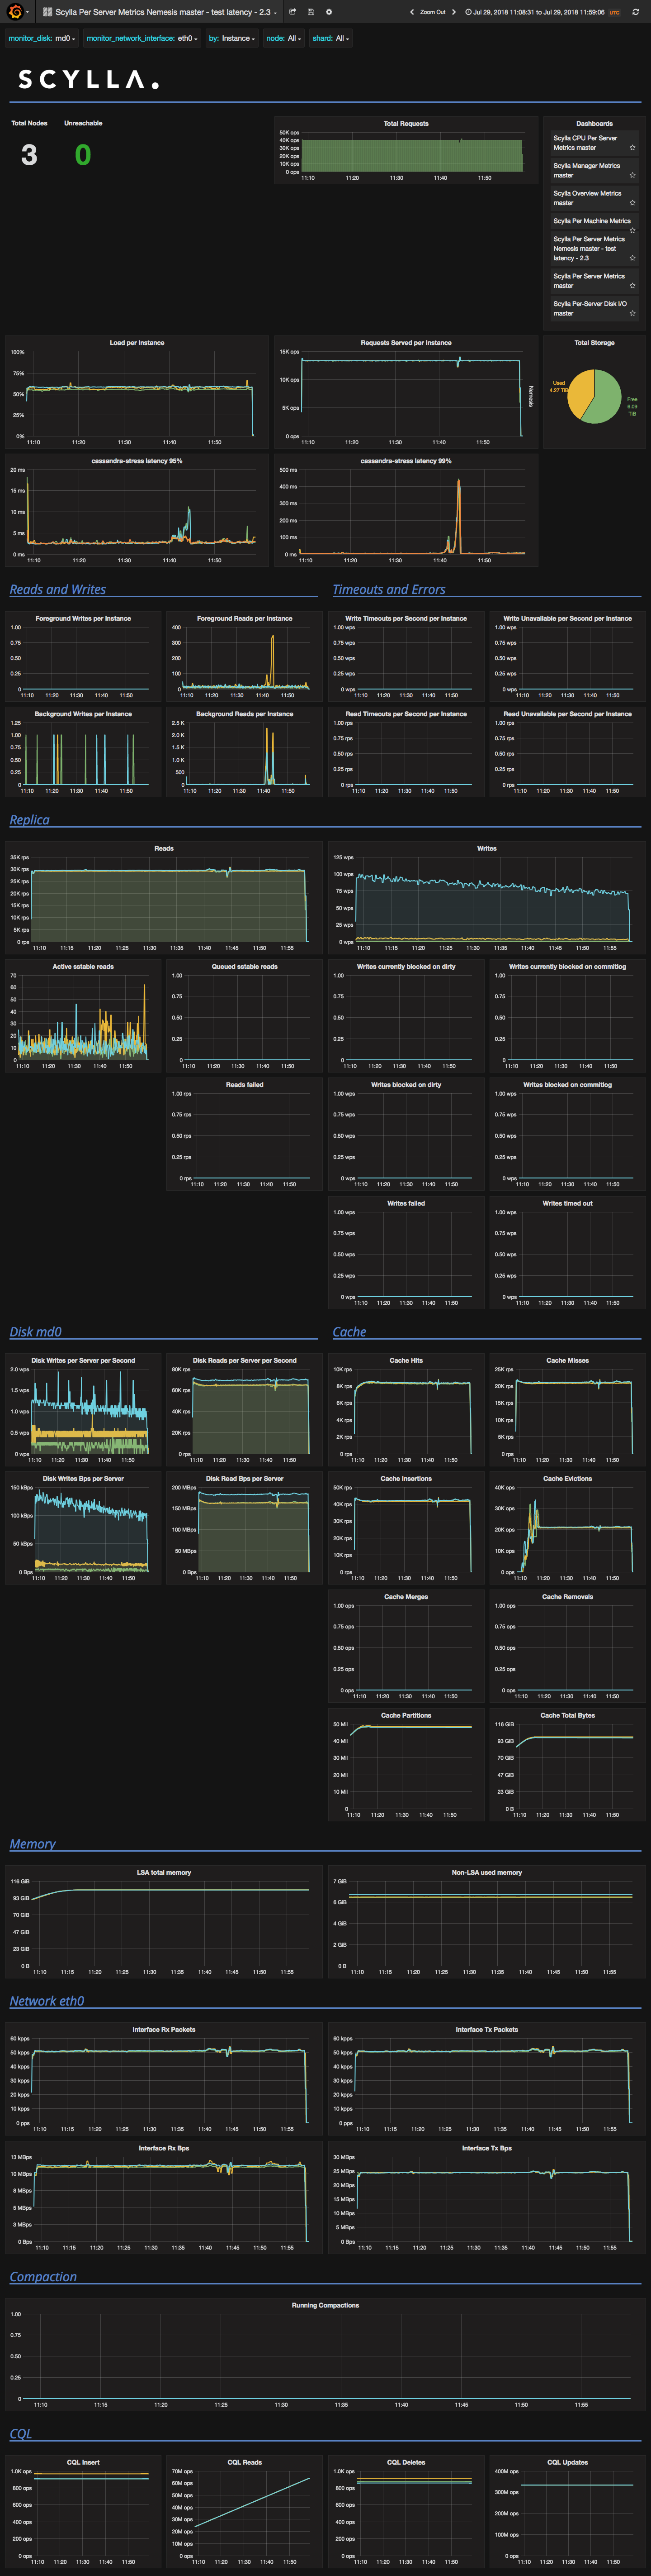
Task: Star Scylla Per Machine Metrics dashboard
Action: coord(632,230)
